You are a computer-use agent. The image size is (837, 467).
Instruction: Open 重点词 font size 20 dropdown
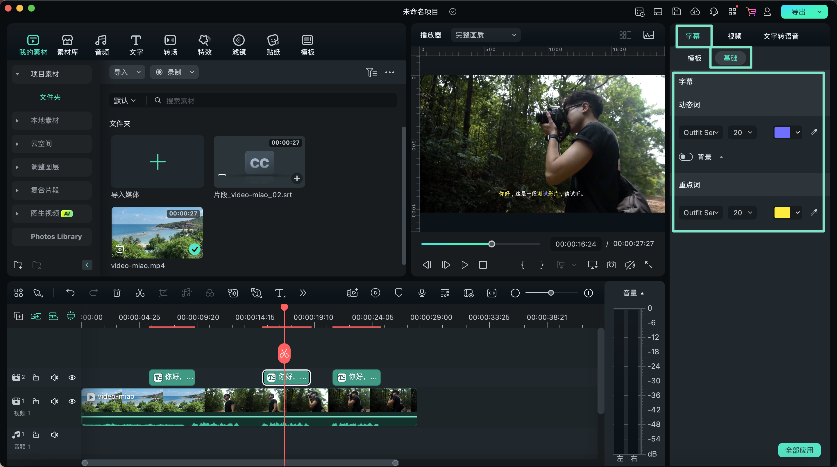click(x=742, y=213)
